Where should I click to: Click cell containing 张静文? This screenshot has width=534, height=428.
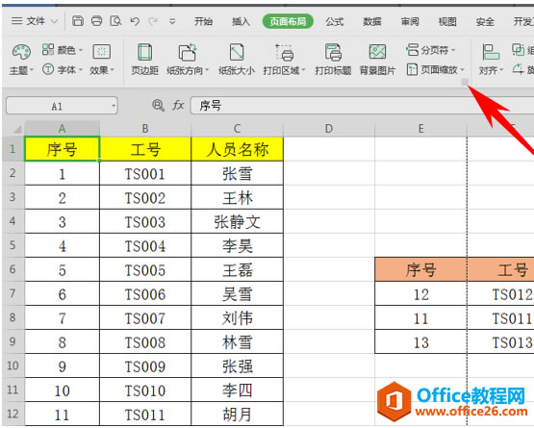pos(238,221)
